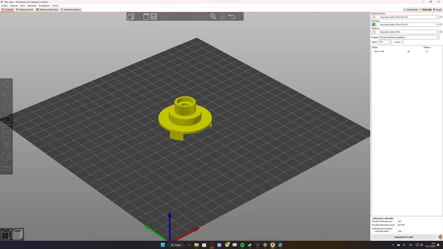
Task: Open Steam from taskbar
Action: (250, 245)
